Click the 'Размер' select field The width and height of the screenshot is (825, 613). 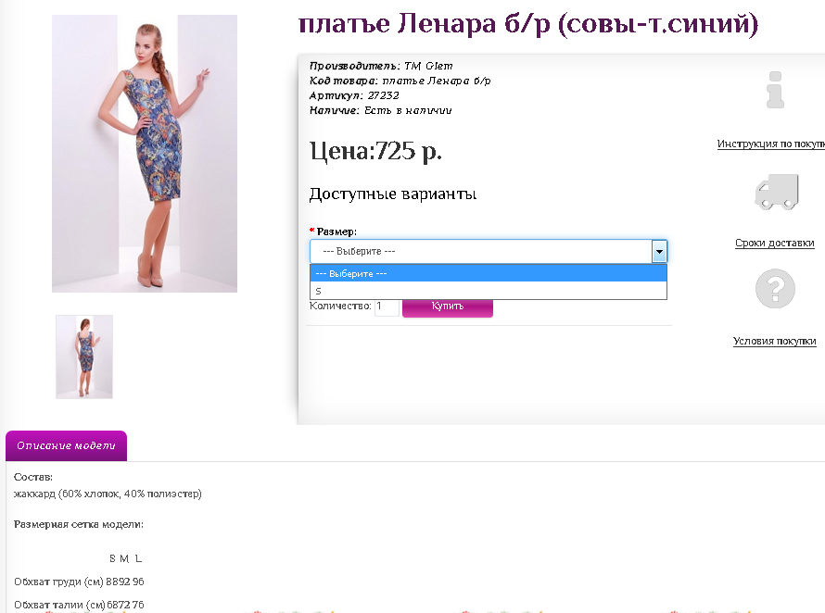[x=489, y=251]
